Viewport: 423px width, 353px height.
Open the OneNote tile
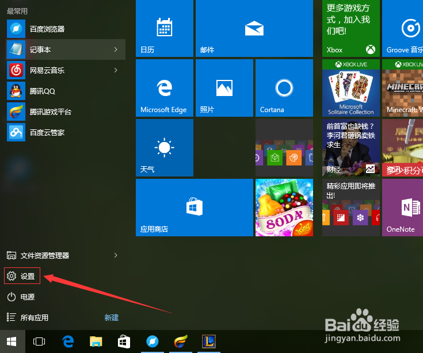(402, 208)
